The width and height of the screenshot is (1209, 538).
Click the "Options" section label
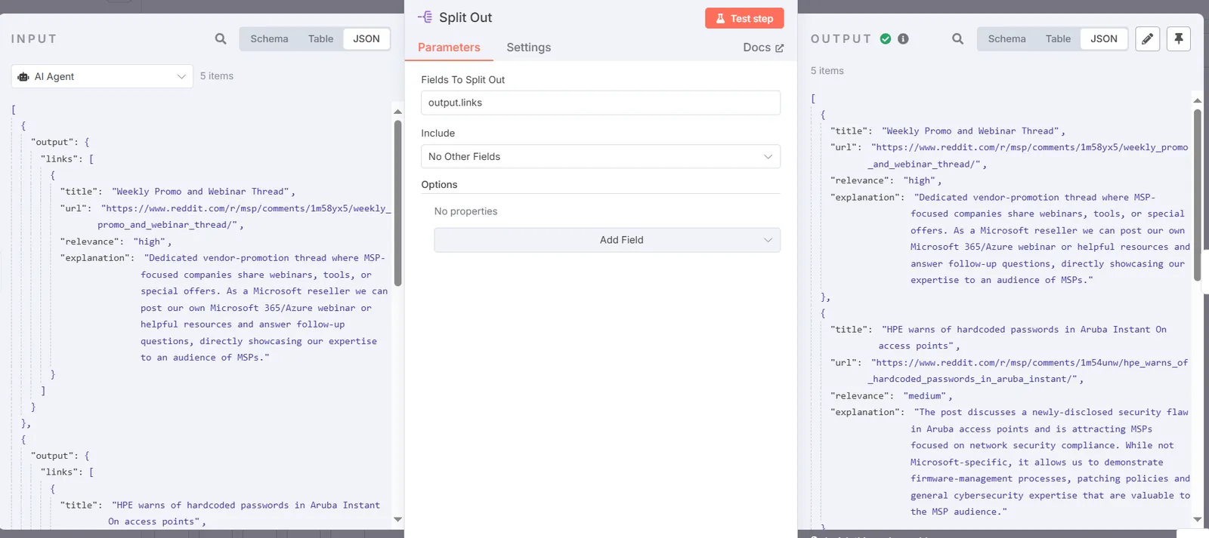[x=439, y=184]
